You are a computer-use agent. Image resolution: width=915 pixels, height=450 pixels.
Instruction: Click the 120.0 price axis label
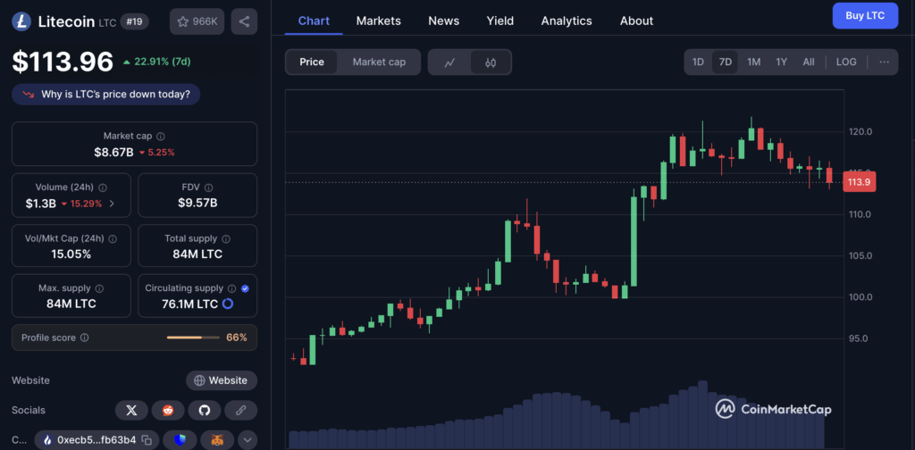tap(861, 132)
